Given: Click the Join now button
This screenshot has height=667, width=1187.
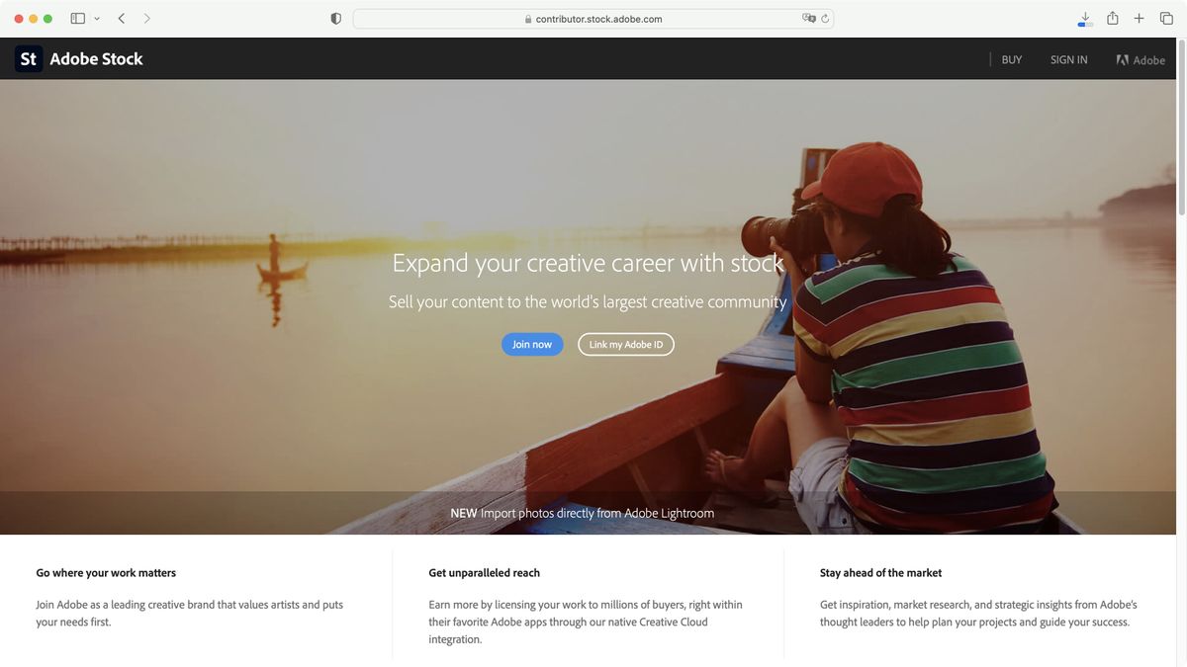Looking at the screenshot, I should [532, 344].
